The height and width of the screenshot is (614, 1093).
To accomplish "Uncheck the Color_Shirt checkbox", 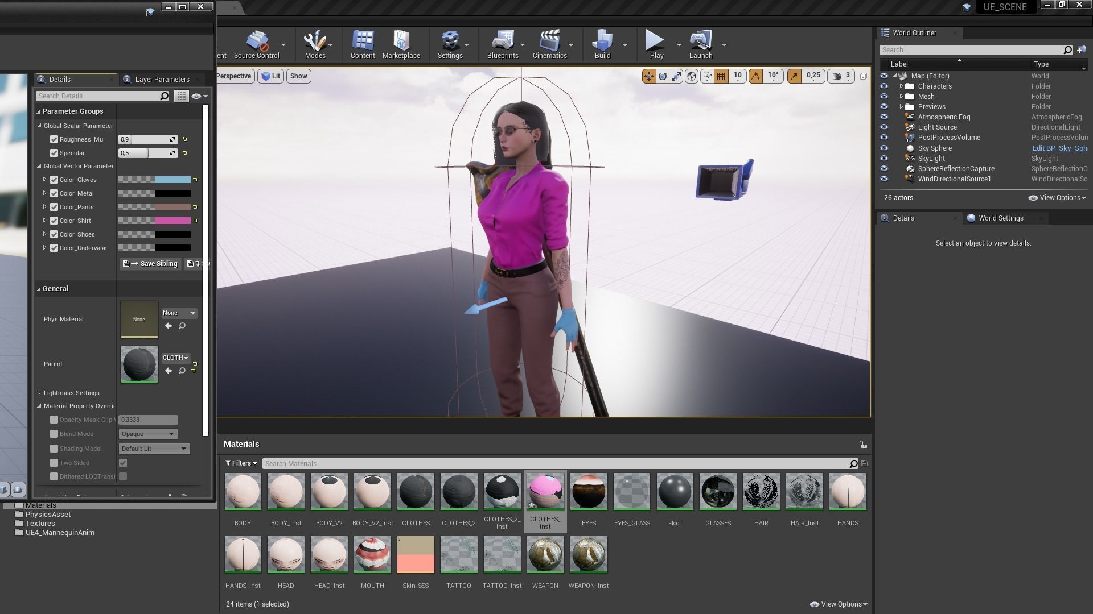I will click(54, 221).
